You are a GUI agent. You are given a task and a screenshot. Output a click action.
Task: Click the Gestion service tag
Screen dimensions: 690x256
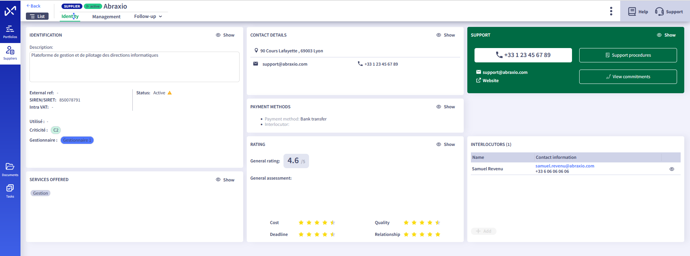40,193
